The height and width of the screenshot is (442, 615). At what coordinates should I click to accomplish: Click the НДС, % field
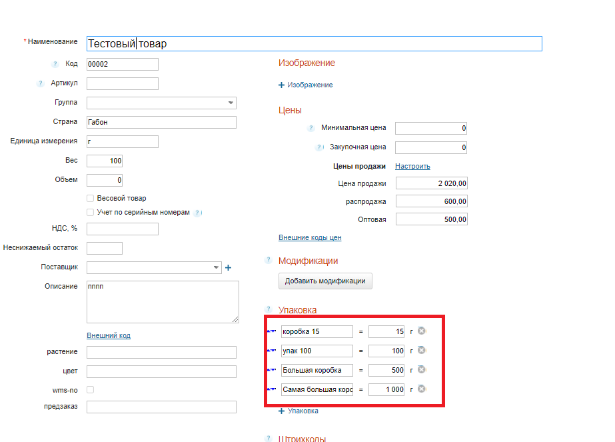click(x=123, y=229)
